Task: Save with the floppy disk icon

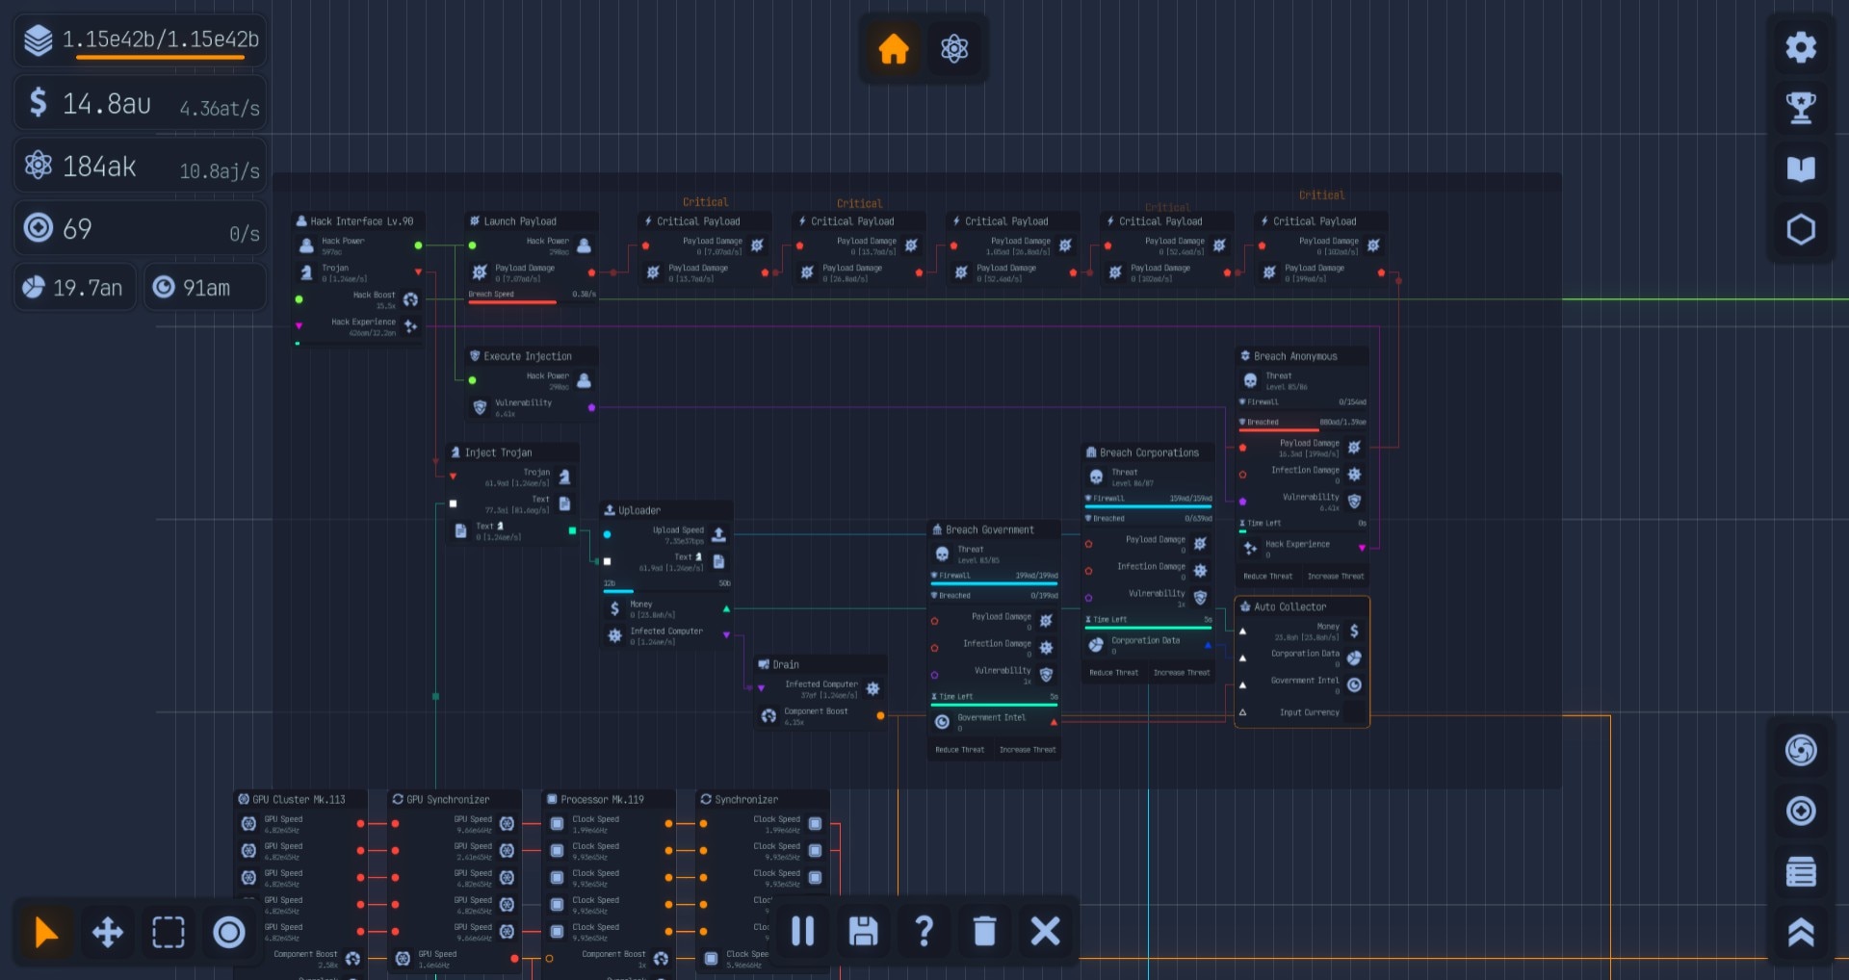Action: 863,931
